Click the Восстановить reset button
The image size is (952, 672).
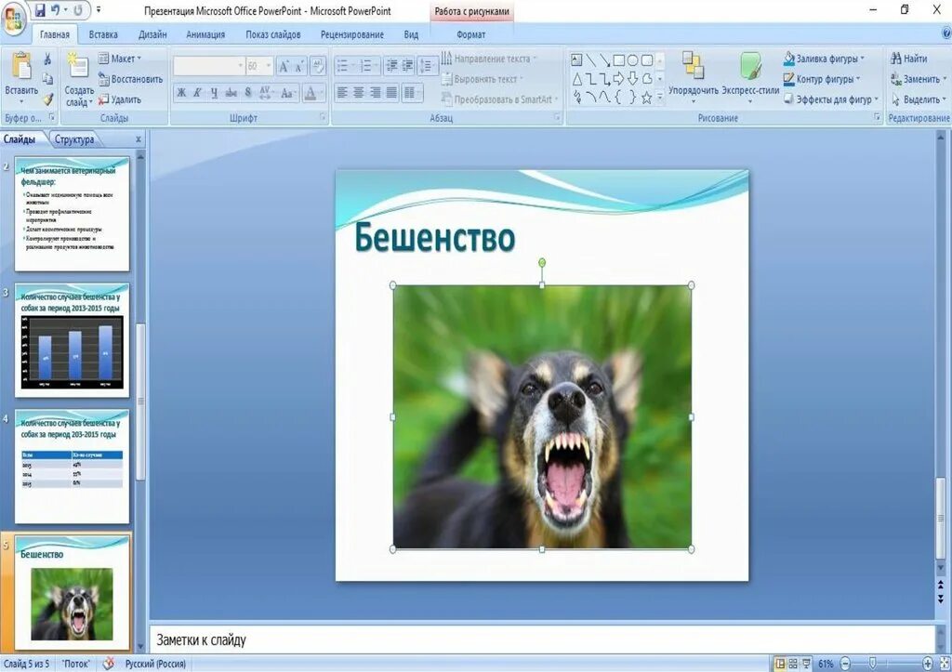(x=130, y=79)
